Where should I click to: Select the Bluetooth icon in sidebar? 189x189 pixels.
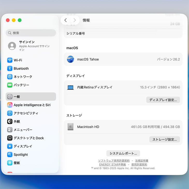[10, 68]
